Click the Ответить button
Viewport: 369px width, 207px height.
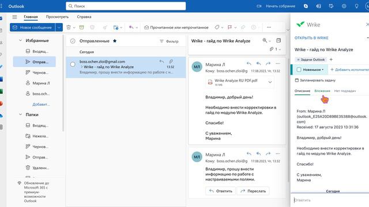coord(220,191)
